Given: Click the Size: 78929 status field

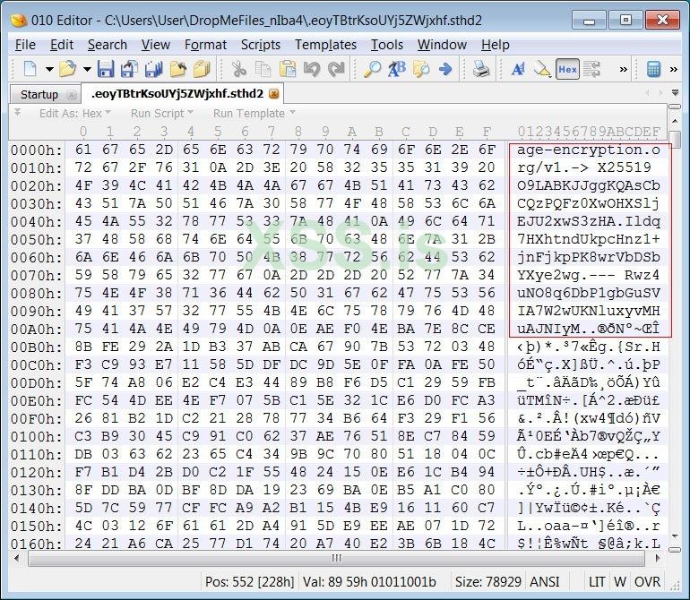Looking at the screenshot, I should coord(488,582).
